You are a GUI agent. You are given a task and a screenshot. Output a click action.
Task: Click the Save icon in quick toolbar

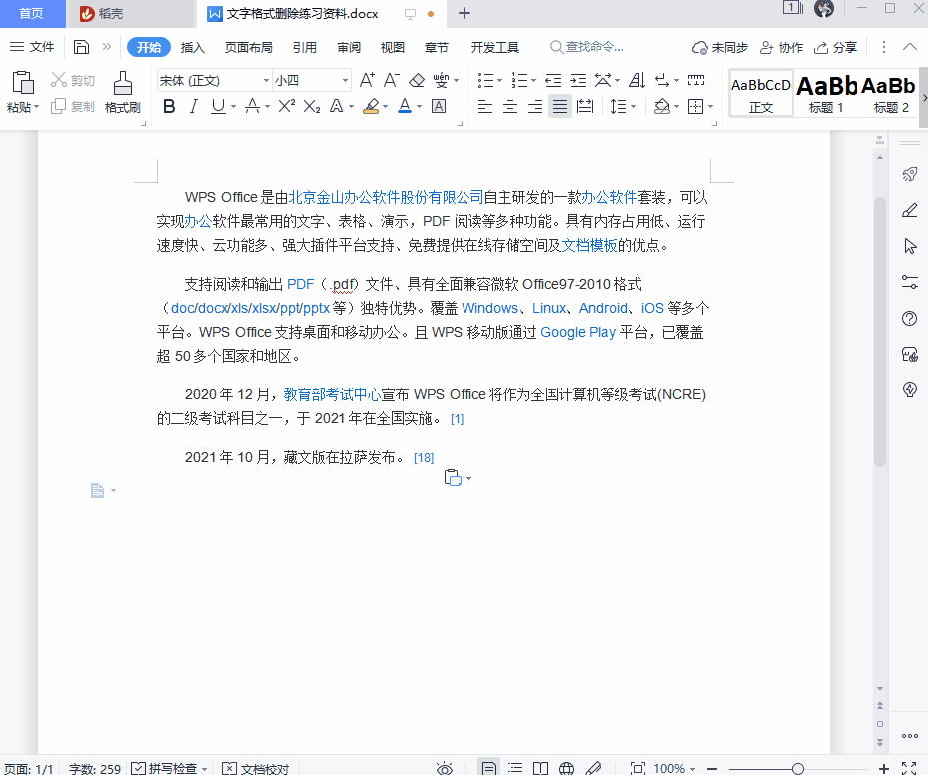[x=81, y=47]
